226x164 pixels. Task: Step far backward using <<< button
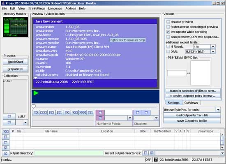tap(44, 113)
